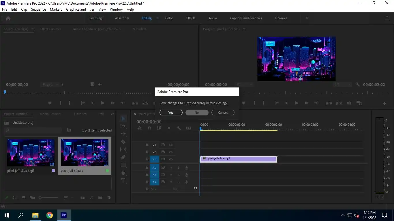Switch to the Color workspace tab
Viewport: 394px width, 221px height.
(x=169, y=18)
